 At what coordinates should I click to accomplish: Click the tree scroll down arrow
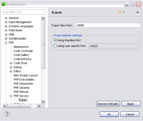[43, 101]
